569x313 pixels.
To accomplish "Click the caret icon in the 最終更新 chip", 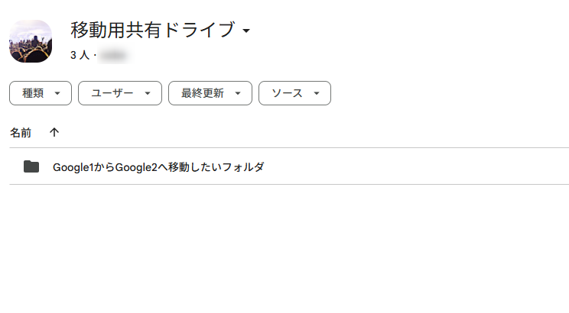I will coord(238,93).
